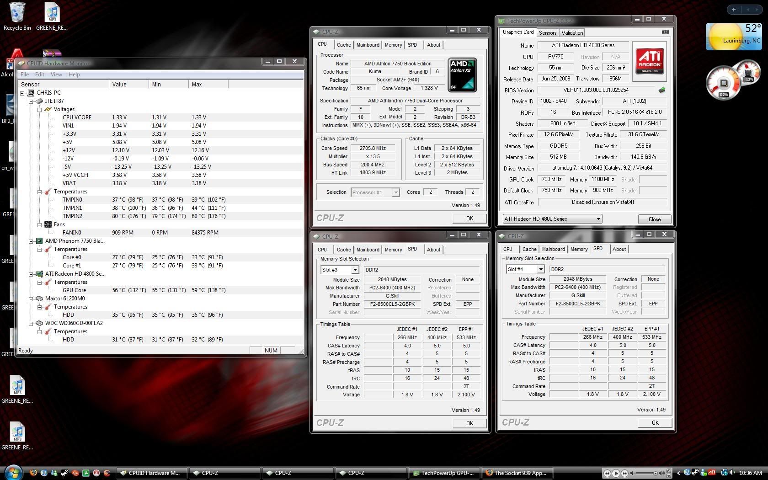Launch Windows Live Messenger from quick launch
The height and width of the screenshot is (480, 768).
click(54, 473)
